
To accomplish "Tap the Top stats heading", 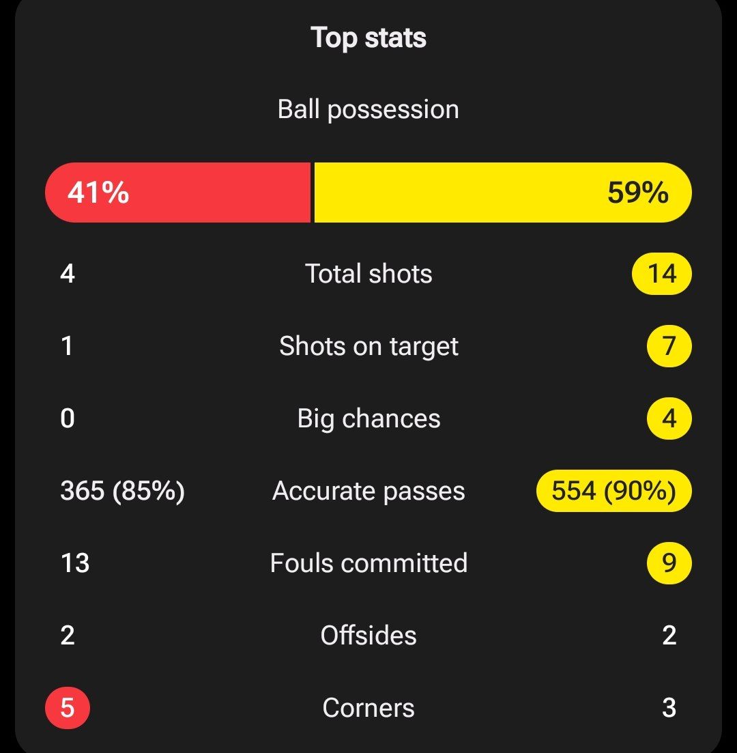I will pyautogui.click(x=369, y=38).
